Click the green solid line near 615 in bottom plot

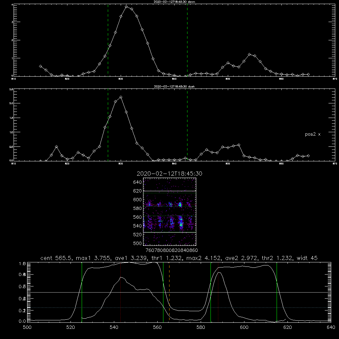click(x=277, y=292)
